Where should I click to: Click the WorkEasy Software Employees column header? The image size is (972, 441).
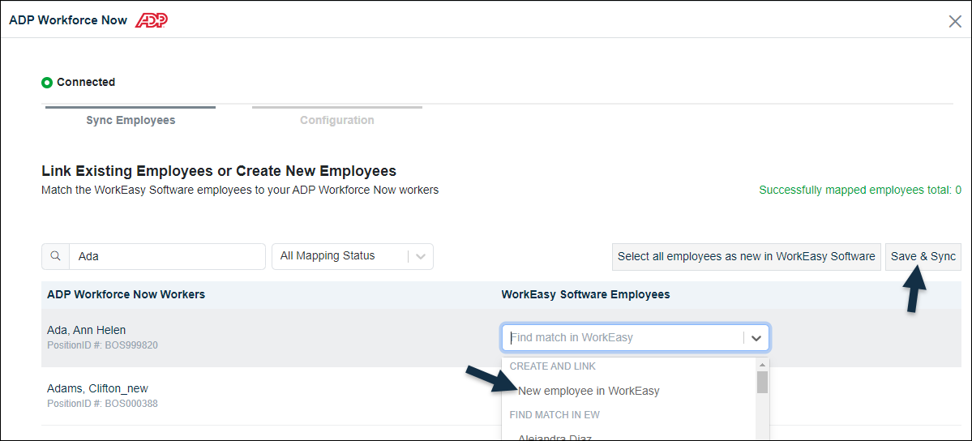(585, 294)
